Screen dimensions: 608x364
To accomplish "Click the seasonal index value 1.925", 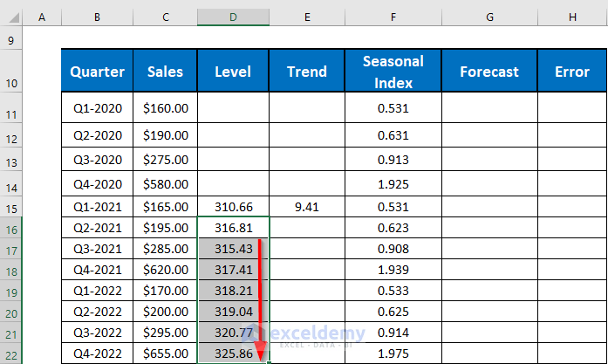I will (x=393, y=185).
